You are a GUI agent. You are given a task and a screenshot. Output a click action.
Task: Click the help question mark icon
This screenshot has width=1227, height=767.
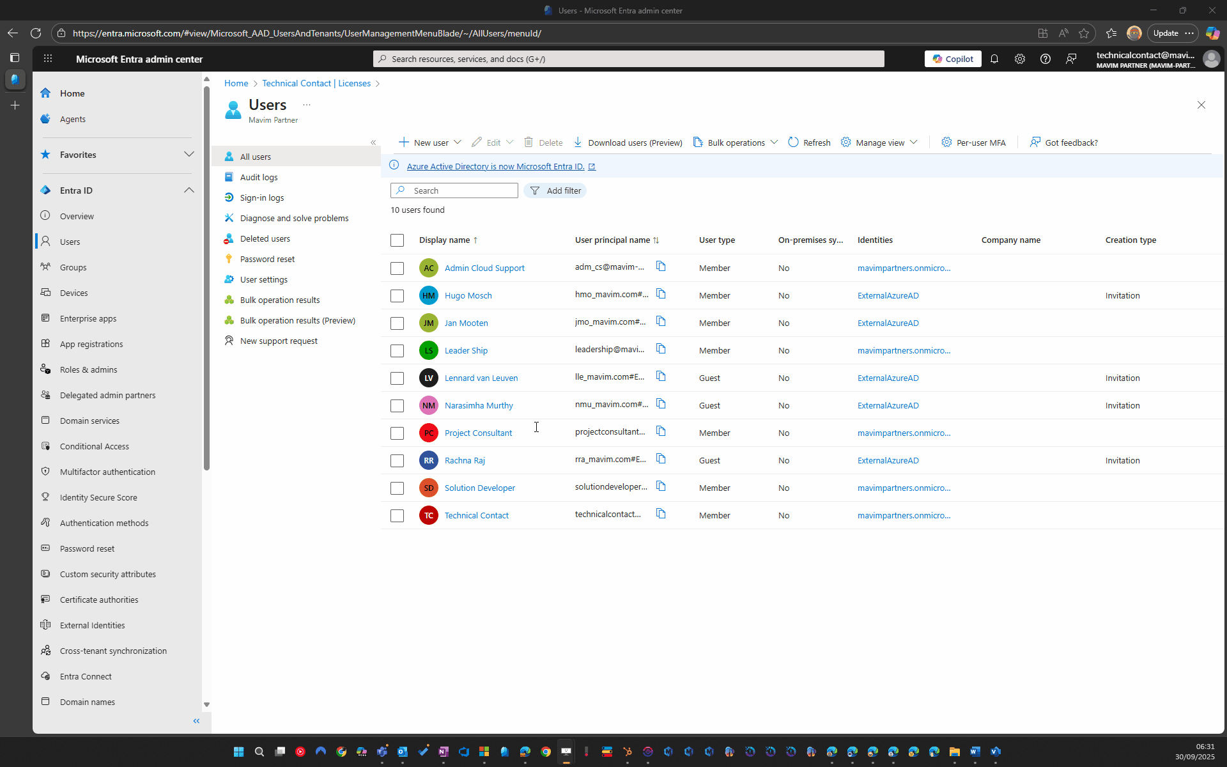pyautogui.click(x=1046, y=59)
